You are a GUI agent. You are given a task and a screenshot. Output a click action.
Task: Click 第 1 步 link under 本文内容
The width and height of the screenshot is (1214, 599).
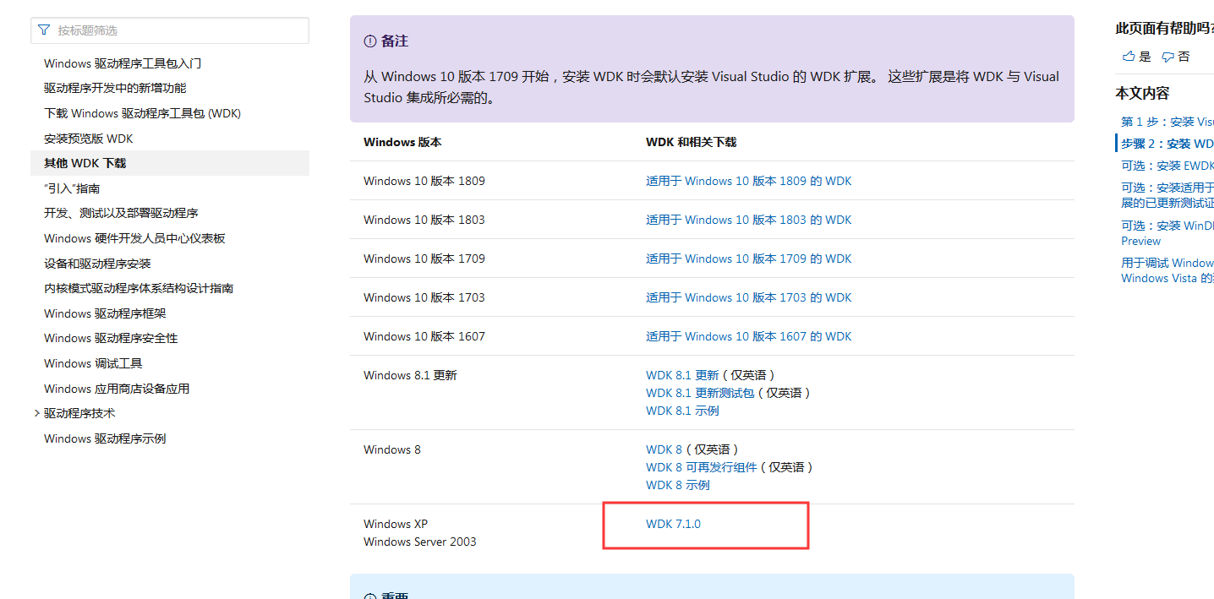click(1166, 121)
